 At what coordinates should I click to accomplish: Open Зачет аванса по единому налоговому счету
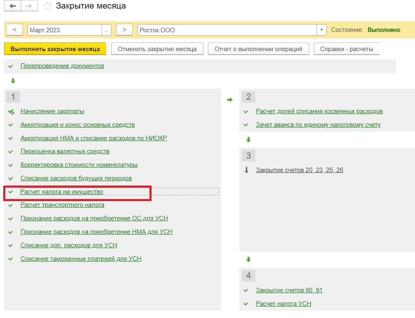pos(318,125)
